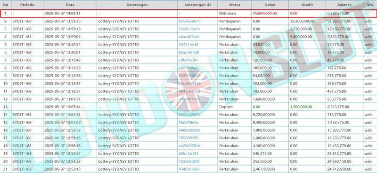The image size is (377, 173).
Task: Click transaction ID f4ab4f8e3e
Action: pos(188,122)
